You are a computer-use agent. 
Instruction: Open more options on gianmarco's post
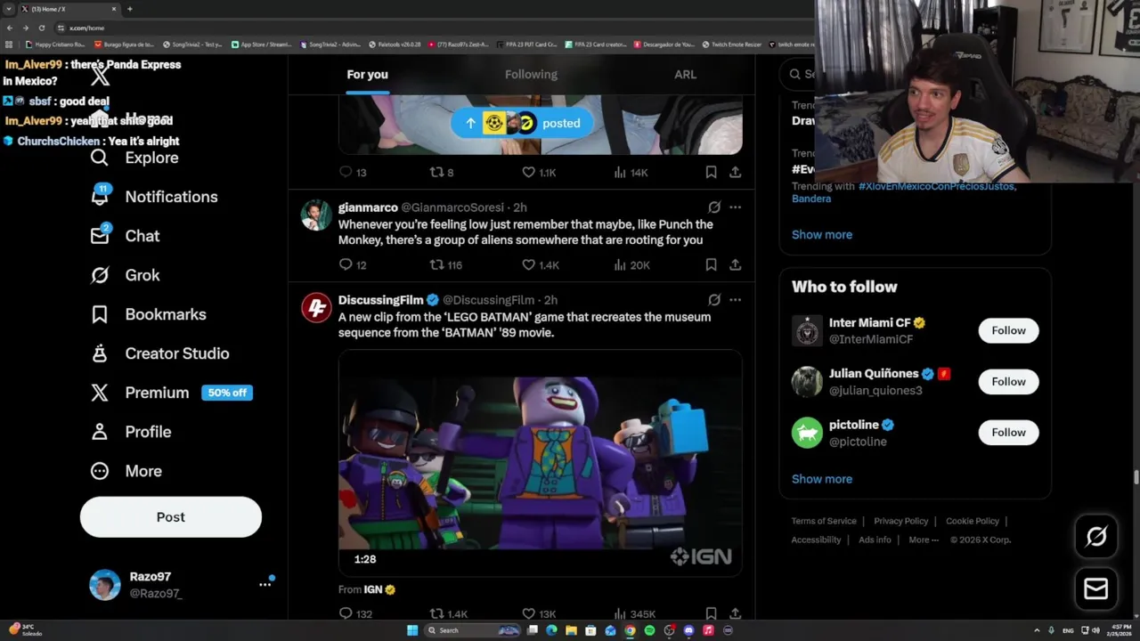click(735, 207)
